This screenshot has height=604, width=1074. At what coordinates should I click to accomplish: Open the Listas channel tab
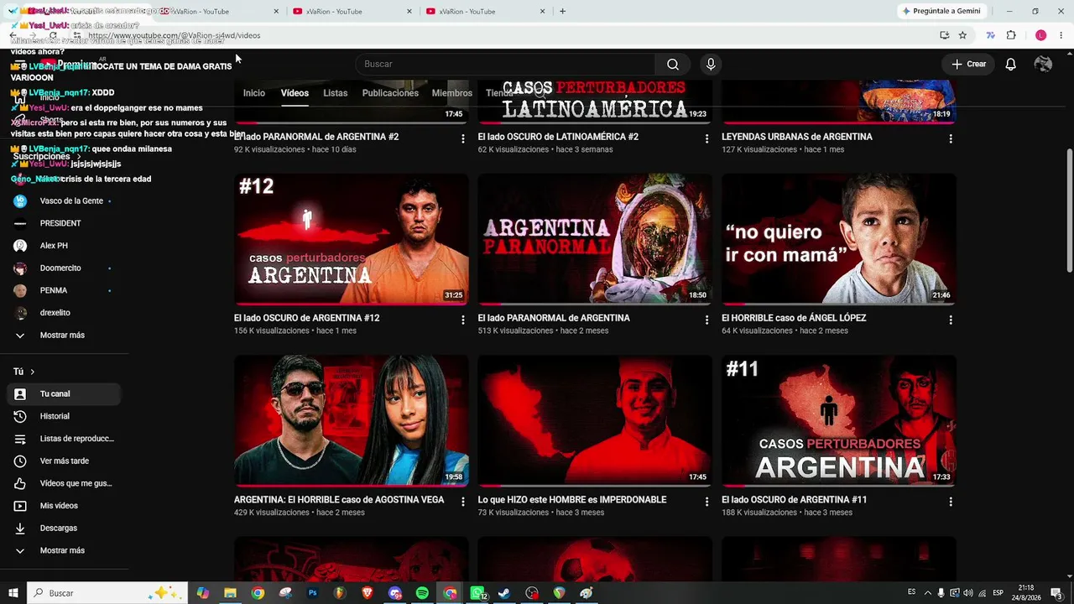click(336, 93)
